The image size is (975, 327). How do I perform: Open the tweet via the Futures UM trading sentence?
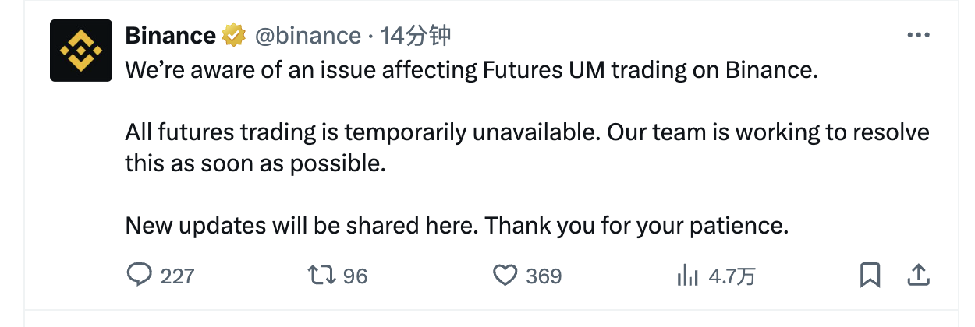[472, 70]
